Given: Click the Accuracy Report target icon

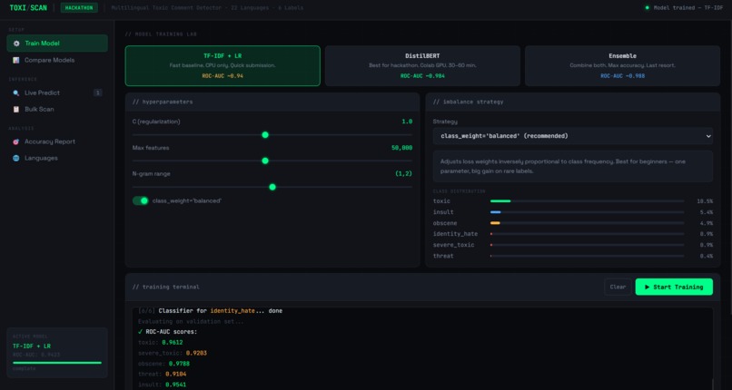Looking at the screenshot, I should click(x=16, y=141).
